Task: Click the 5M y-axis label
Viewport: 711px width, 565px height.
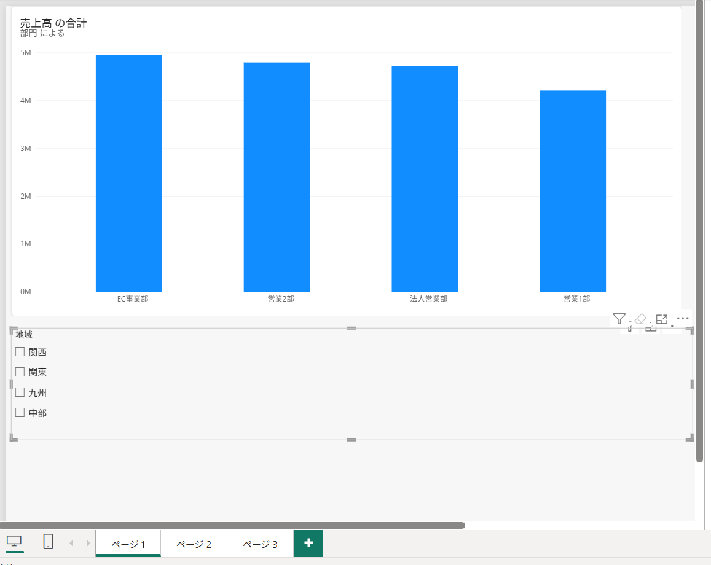Action: click(x=26, y=53)
